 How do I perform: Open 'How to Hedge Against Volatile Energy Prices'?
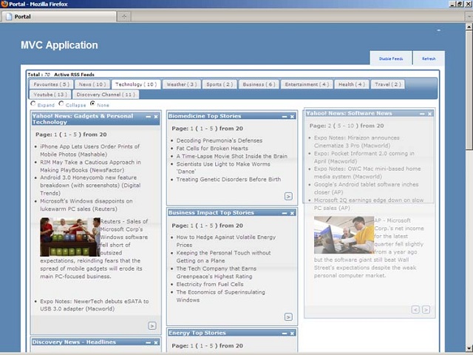click(x=226, y=241)
